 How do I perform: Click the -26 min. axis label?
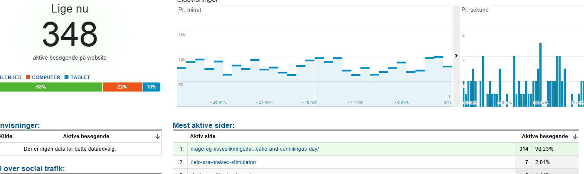click(218, 102)
